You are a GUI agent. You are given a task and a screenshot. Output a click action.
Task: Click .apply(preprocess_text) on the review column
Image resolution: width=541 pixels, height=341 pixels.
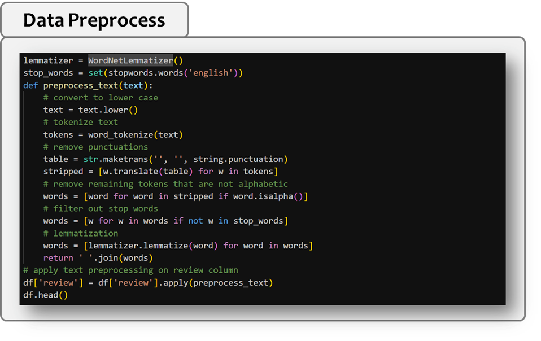(x=215, y=283)
